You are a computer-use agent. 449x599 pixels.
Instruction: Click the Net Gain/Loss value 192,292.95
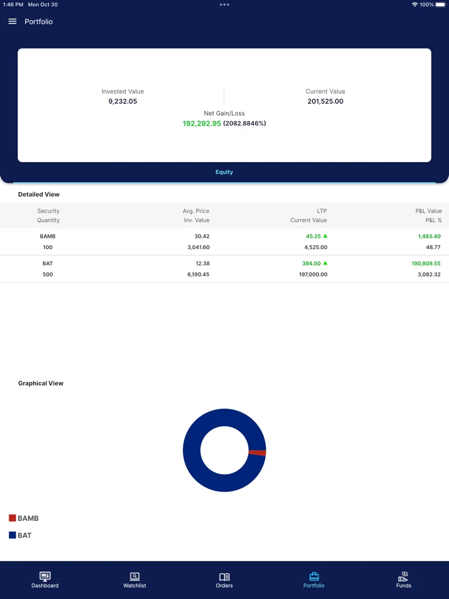[201, 124]
